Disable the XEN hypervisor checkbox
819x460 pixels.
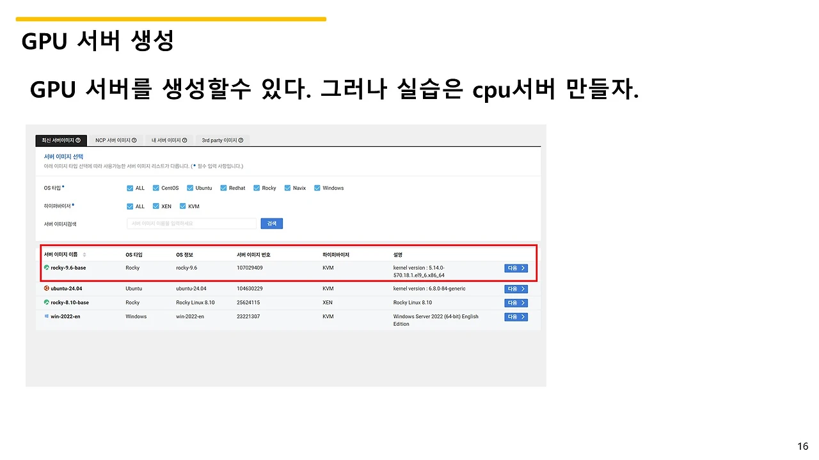pos(155,206)
